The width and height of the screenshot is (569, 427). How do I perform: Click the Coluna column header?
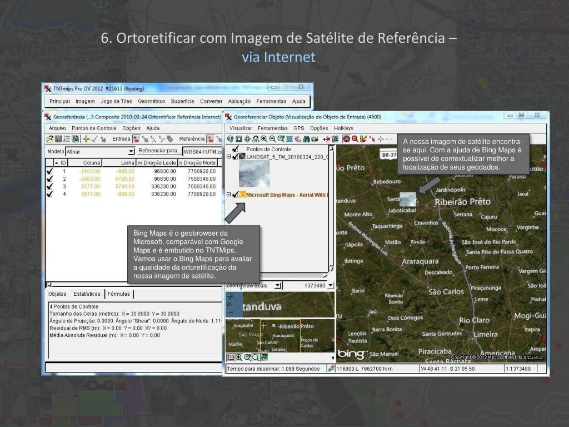(x=84, y=163)
